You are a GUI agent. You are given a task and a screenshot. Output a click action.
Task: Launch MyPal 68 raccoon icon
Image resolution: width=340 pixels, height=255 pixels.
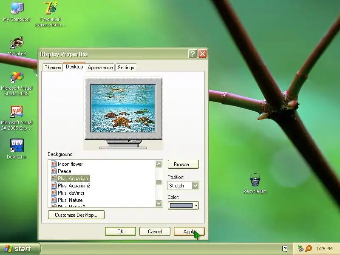[x=17, y=46]
